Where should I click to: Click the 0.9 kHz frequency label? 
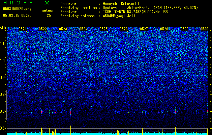(3, 78)
